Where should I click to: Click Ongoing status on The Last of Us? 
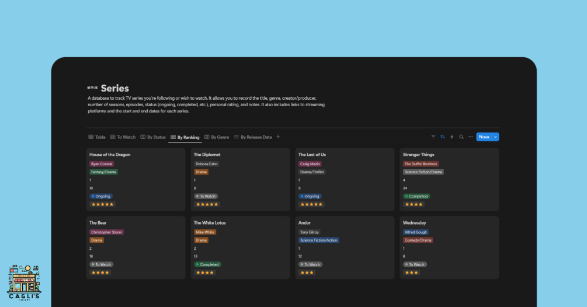pyautogui.click(x=310, y=196)
